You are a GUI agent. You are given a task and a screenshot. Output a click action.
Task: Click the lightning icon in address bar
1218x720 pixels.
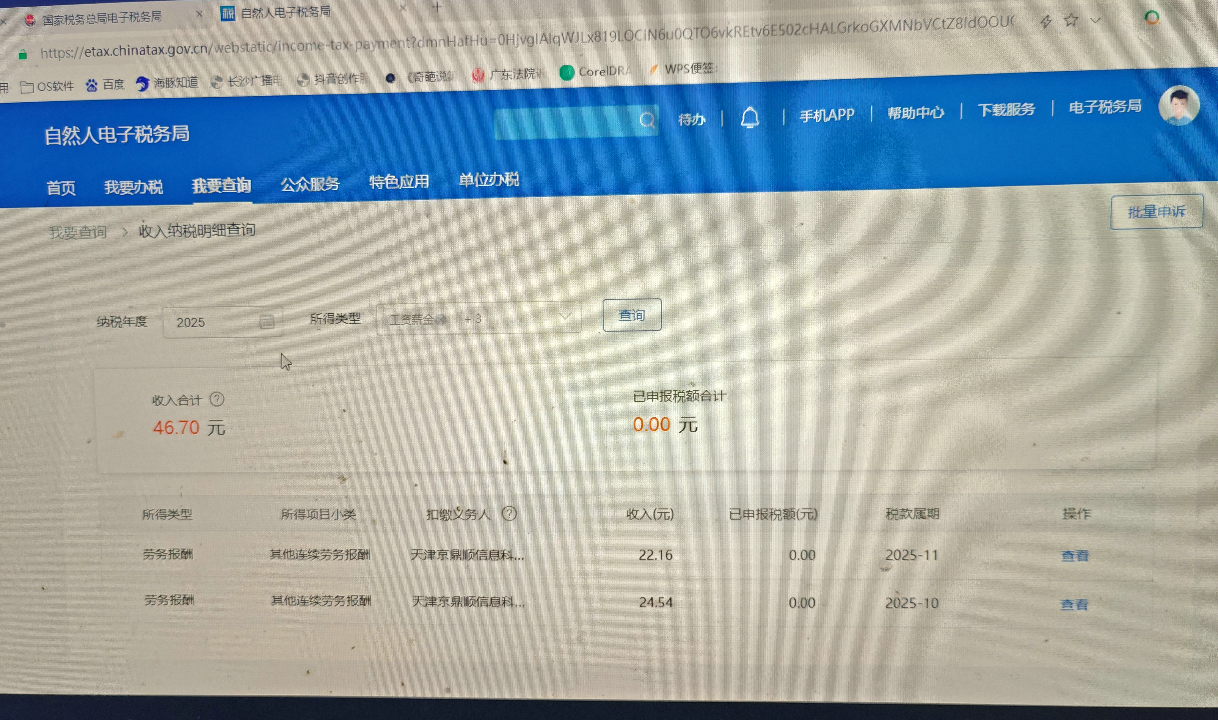click(x=1046, y=21)
